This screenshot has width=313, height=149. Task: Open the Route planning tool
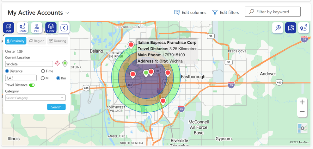pos(22,28)
